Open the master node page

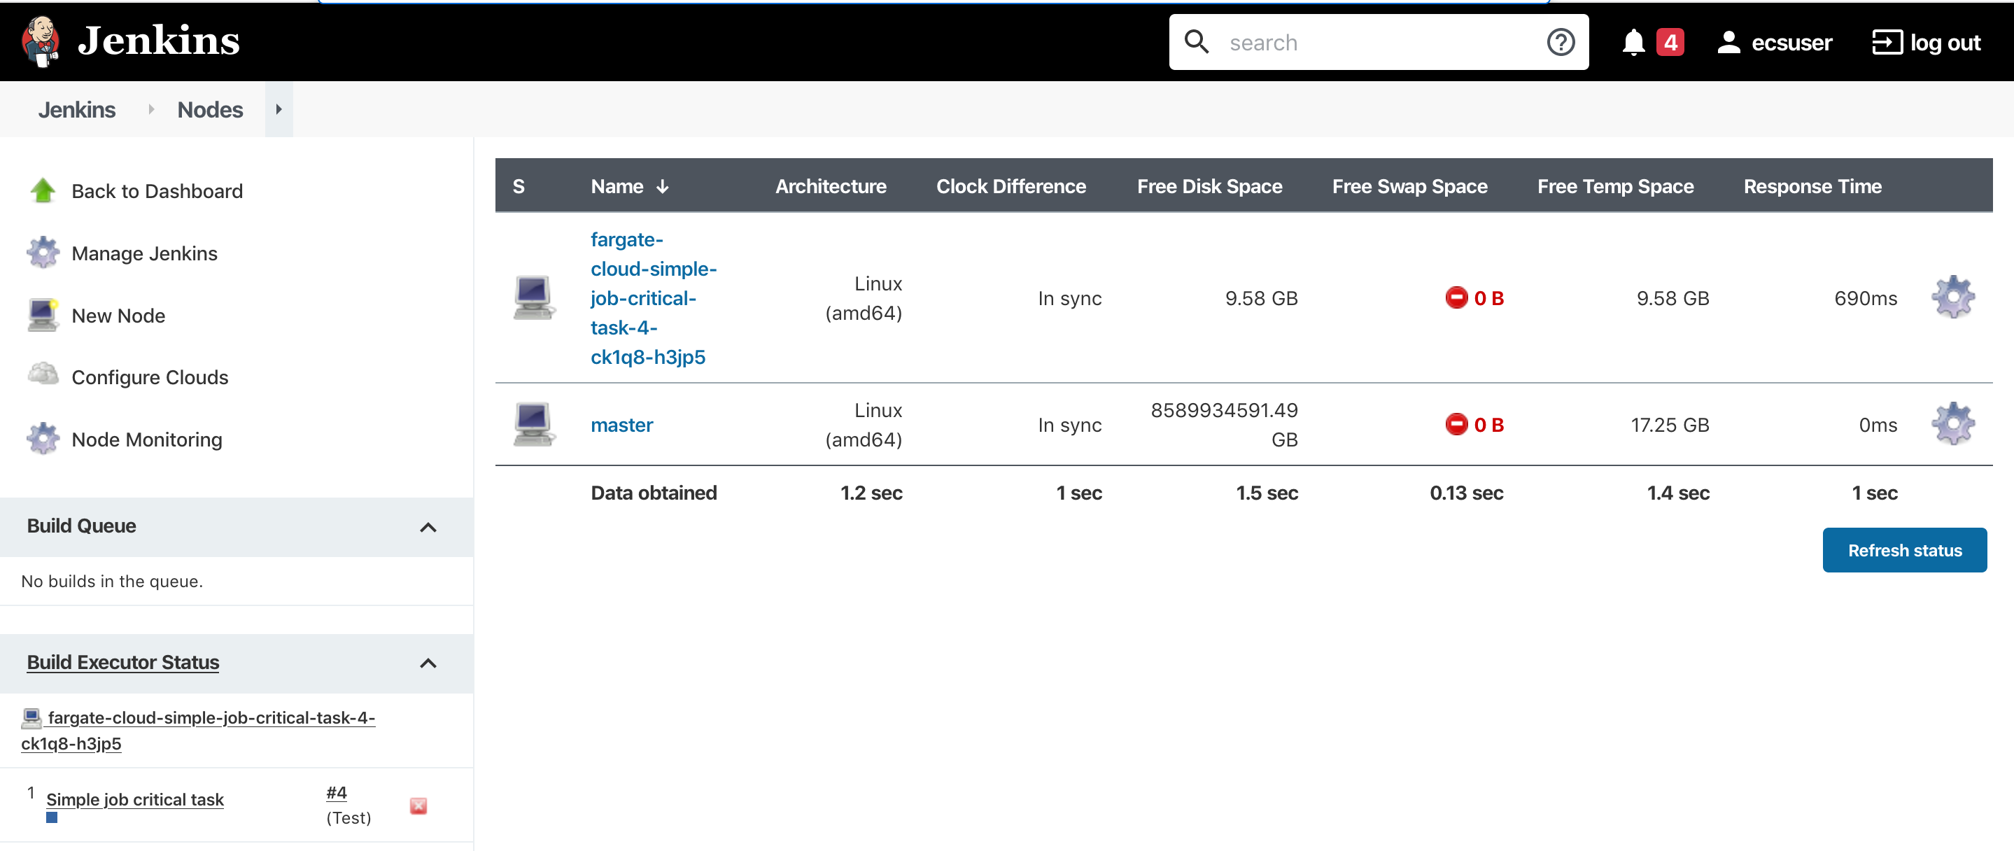621,424
